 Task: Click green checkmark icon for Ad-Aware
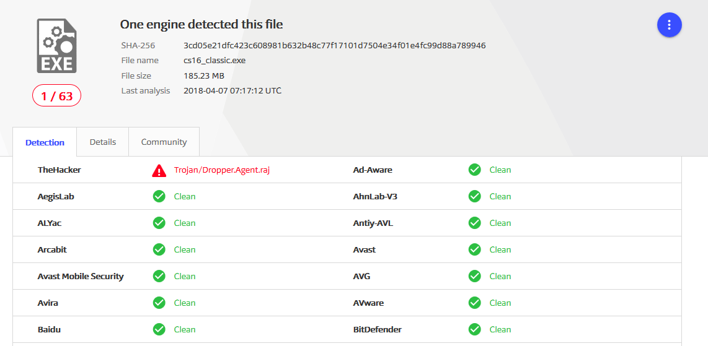click(474, 170)
